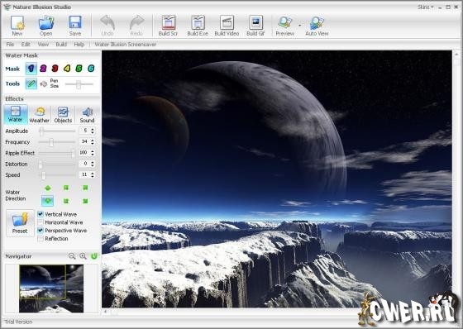Open the Preview dropdown arrow
This screenshot has width=463, height=329.
(299, 26)
